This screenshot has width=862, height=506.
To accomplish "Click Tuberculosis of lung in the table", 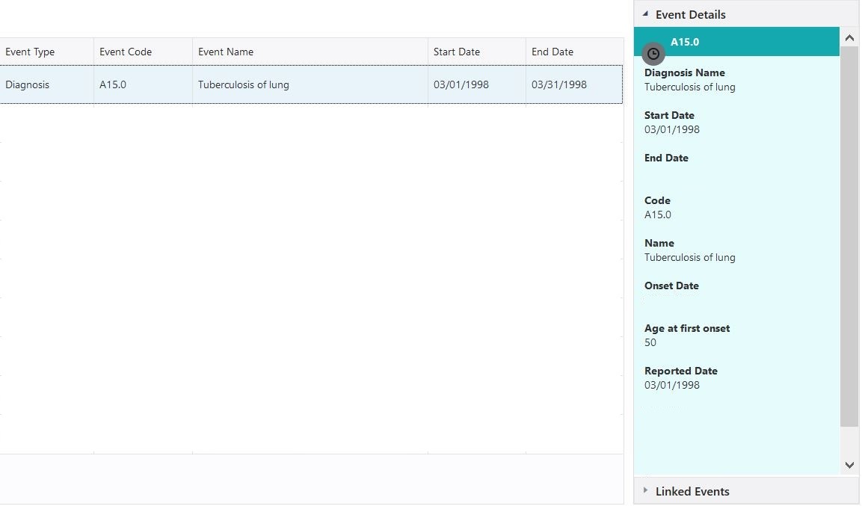I will click(x=310, y=84).
